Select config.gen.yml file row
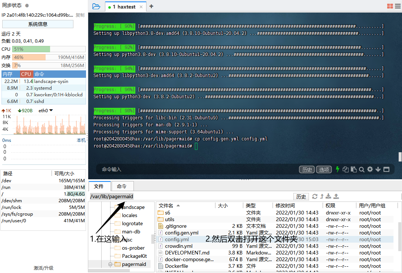Viewport: 402px width, 273px height. 275,233
